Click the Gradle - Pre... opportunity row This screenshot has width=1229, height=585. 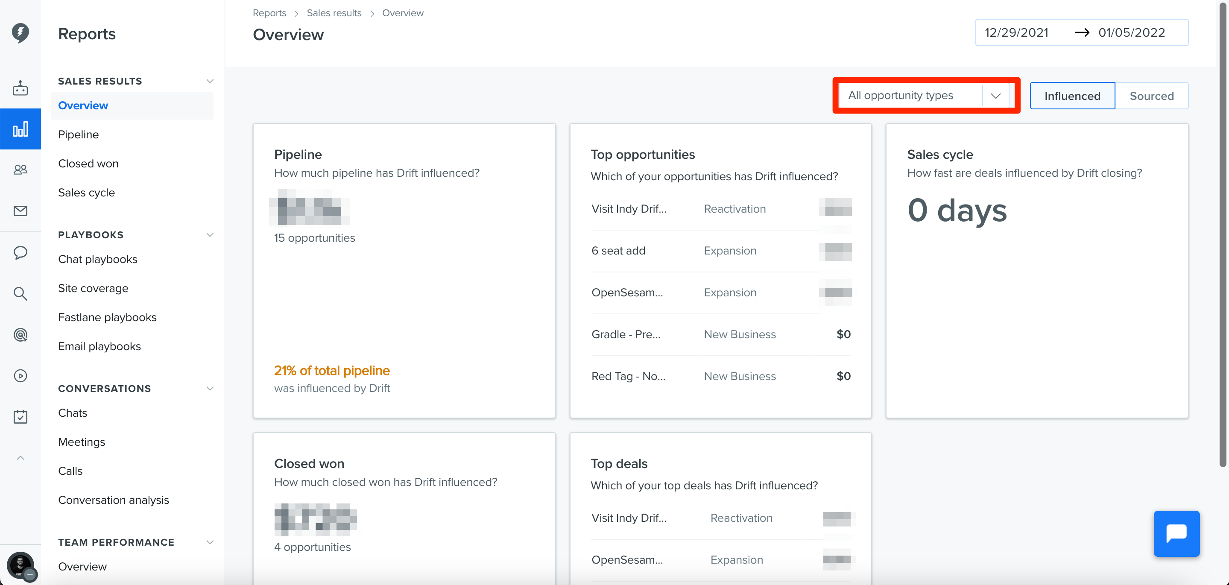[x=720, y=334]
